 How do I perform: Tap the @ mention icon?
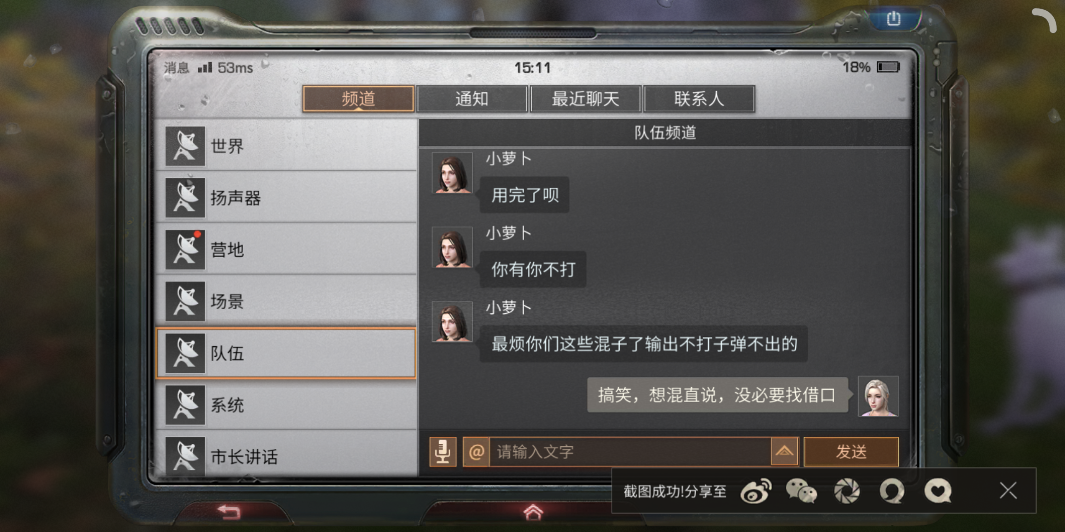[x=476, y=452]
